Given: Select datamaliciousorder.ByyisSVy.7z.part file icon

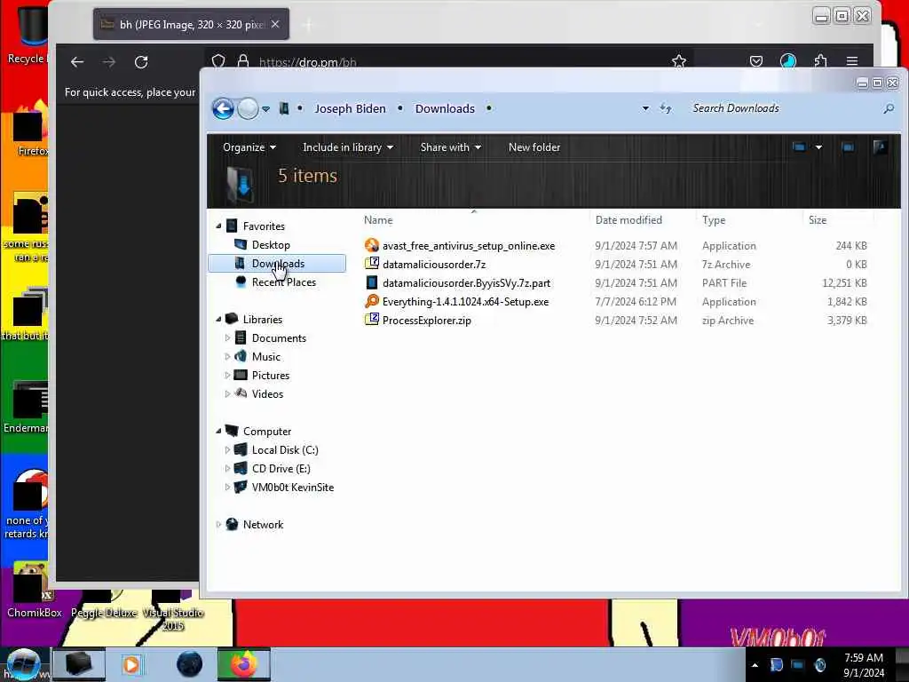Looking at the screenshot, I should point(372,282).
